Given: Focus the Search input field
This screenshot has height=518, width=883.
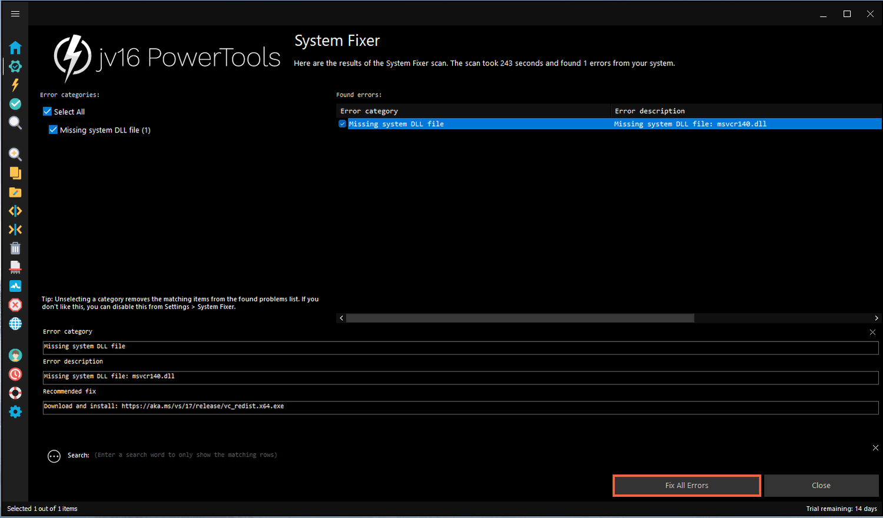Looking at the screenshot, I should pyautogui.click(x=186, y=455).
